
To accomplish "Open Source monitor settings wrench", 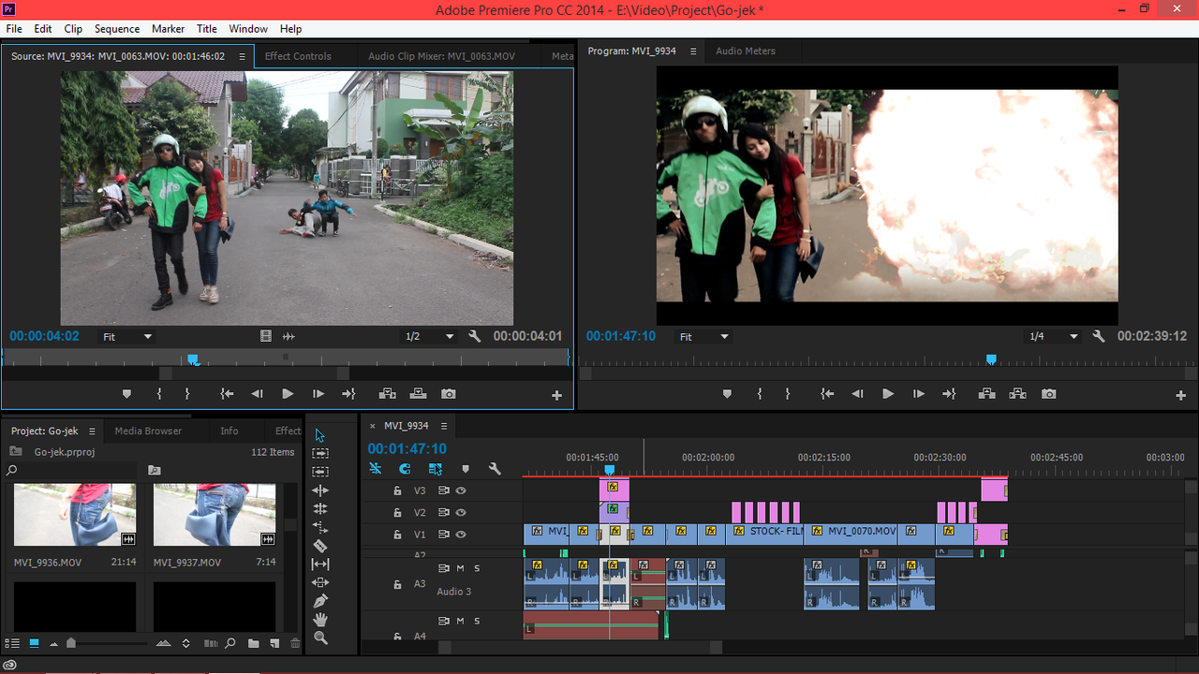I will [x=475, y=336].
